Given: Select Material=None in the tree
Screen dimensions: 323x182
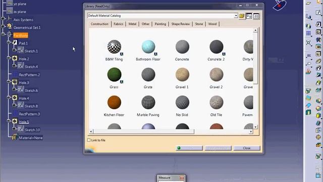Looking at the screenshot, I should pos(31,138).
